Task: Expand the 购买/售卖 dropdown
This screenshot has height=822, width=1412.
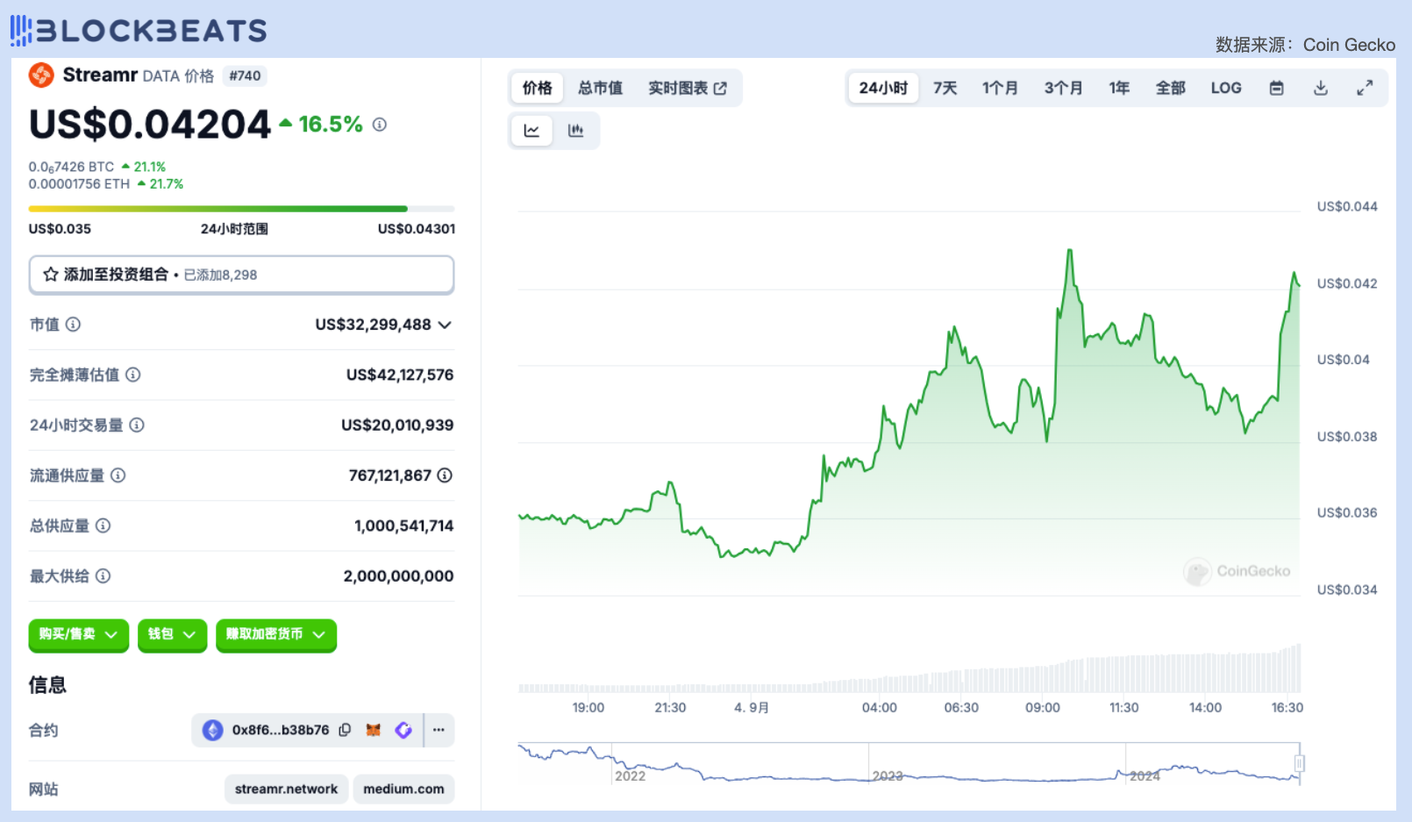Action: 78,634
